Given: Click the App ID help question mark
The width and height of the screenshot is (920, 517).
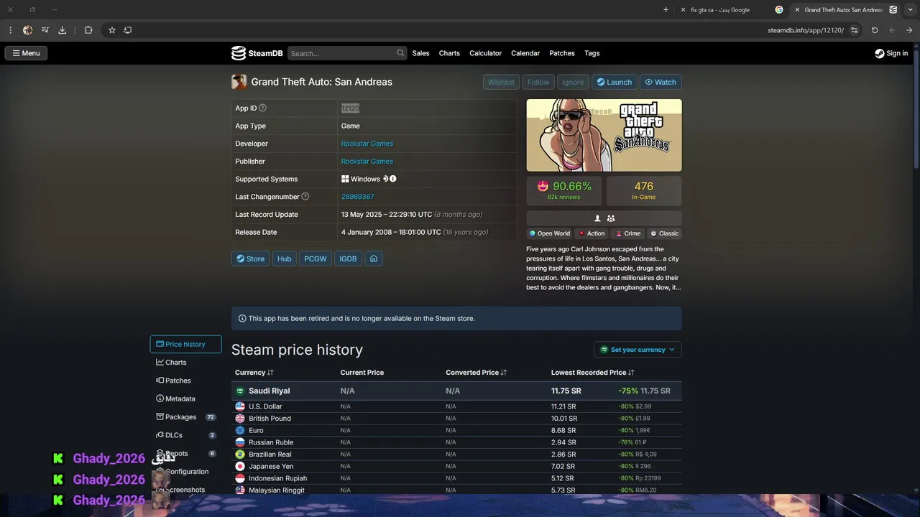Looking at the screenshot, I should tap(262, 108).
